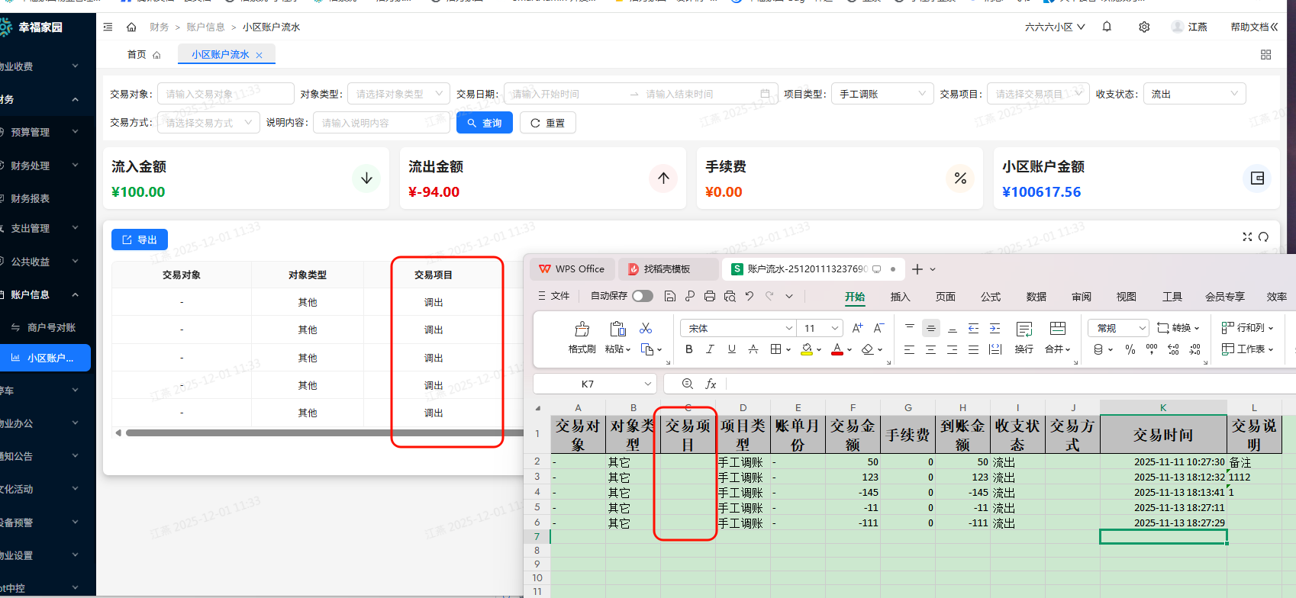Click the formula fx icon
This screenshot has height=598, width=1296.
(x=711, y=384)
